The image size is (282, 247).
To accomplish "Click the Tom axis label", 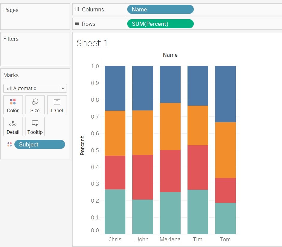I will (x=225, y=239).
